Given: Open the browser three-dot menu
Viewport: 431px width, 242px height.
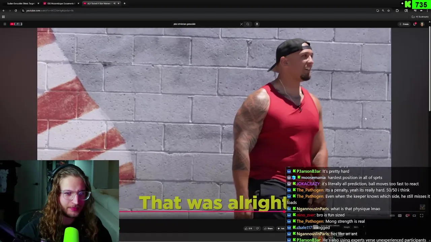Looking at the screenshot, I should (427, 10).
